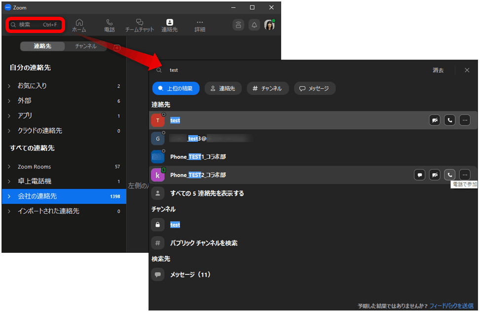Click the add contact plus icon
This screenshot has height=312, width=480.
pyautogui.click(x=117, y=48)
